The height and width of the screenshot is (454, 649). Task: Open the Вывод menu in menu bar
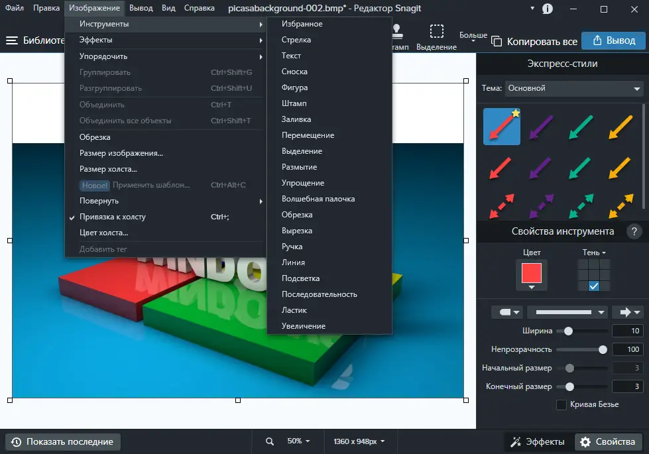point(141,8)
